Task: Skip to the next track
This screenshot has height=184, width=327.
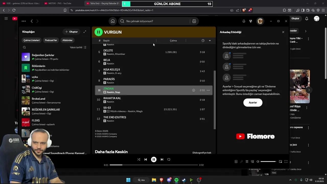Action: [162, 159]
